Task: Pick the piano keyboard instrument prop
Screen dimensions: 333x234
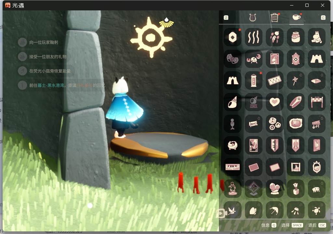Action: (233, 167)
